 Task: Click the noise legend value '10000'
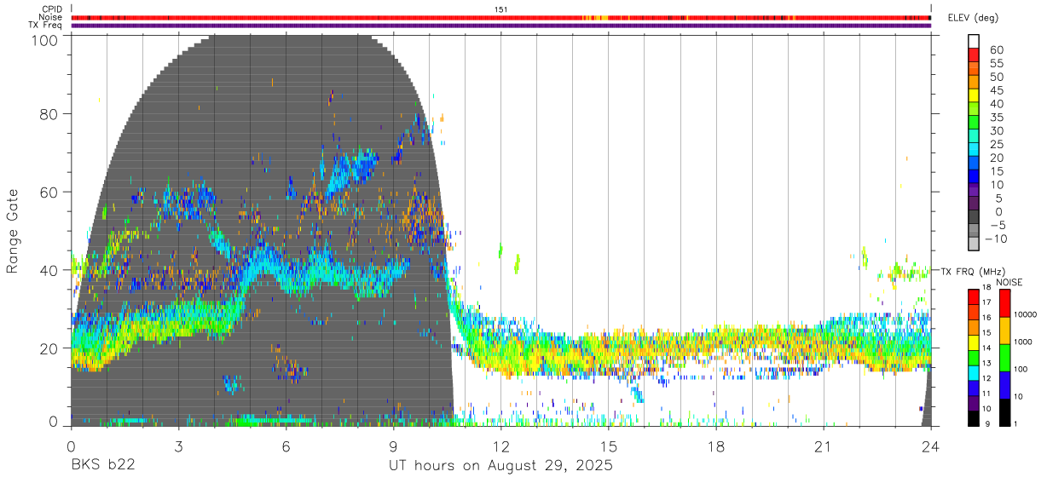pos(1026,315)
